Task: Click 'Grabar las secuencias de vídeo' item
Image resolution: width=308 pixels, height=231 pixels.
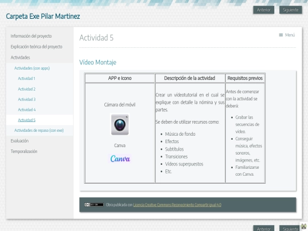Action: (248, 124)
